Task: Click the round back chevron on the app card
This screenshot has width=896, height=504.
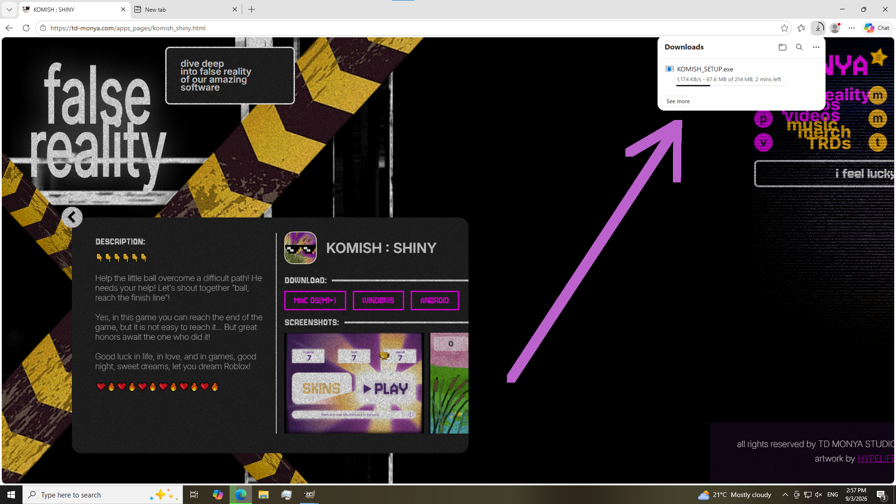Action: click(x=72, y=217)
